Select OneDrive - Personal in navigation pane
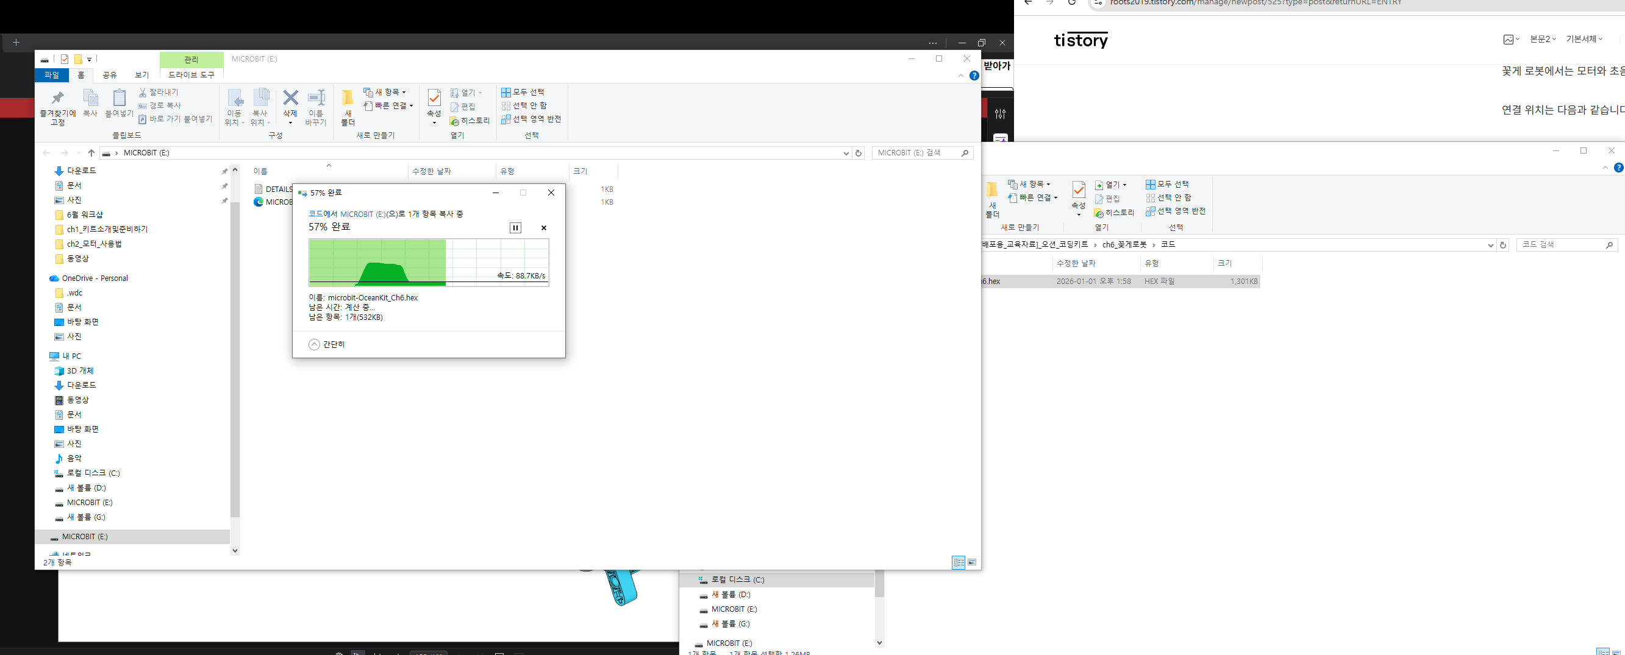 [95, 278]
